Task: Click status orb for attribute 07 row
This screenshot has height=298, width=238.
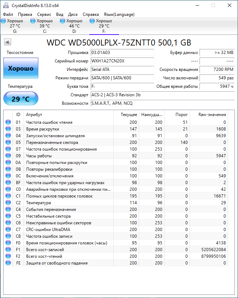Action: point(8,149)
